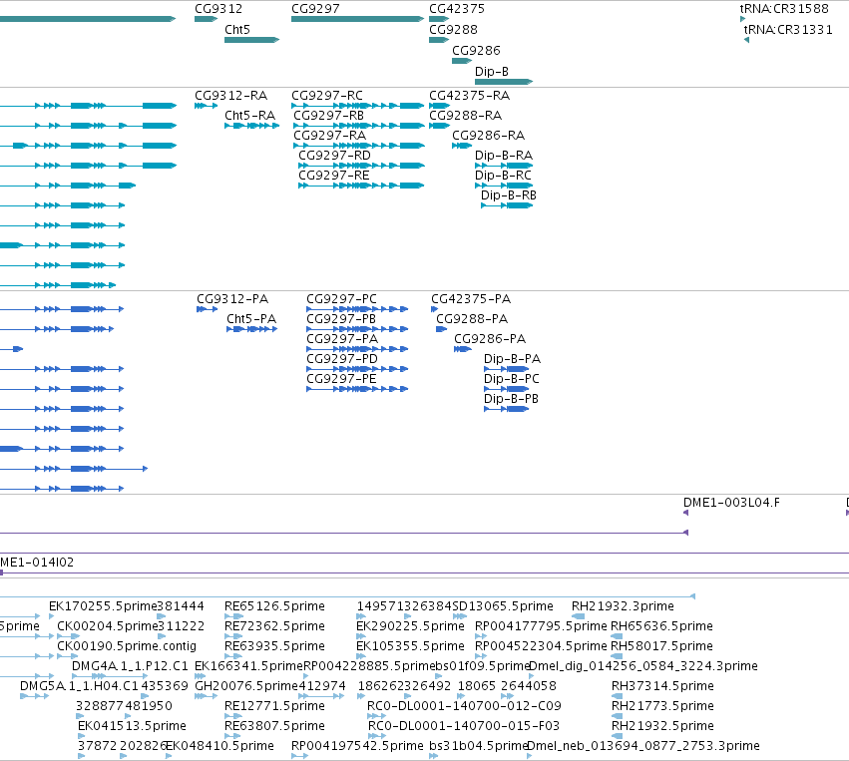The width and height of the screenshot is (849, 761).
Task: Click protein CG9286-PA
Action: tap(490, 339)
